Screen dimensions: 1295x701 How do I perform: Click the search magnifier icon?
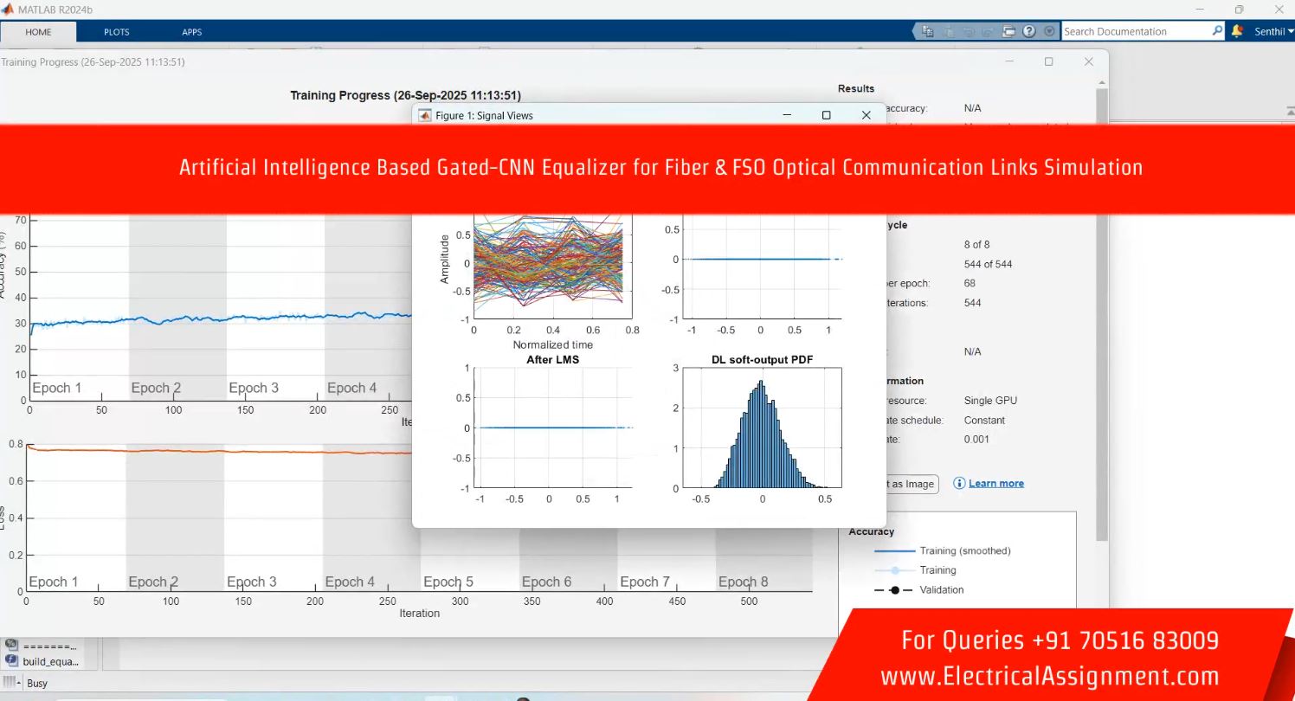[x=1217, y=31]
